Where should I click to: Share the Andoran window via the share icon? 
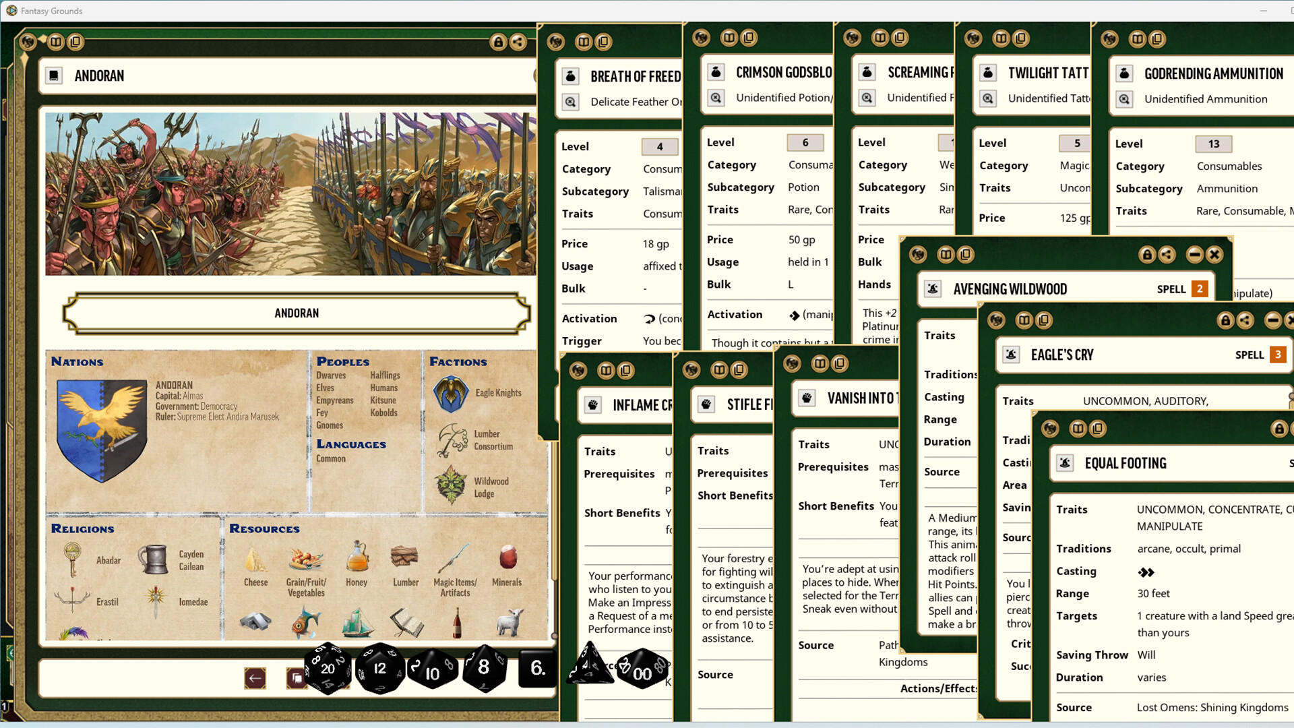(x=517, y=42)
